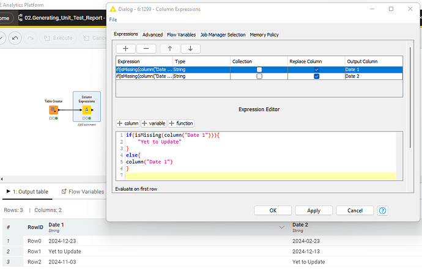Click the Type column header
The image size is (422, 275).
(201, 62)
